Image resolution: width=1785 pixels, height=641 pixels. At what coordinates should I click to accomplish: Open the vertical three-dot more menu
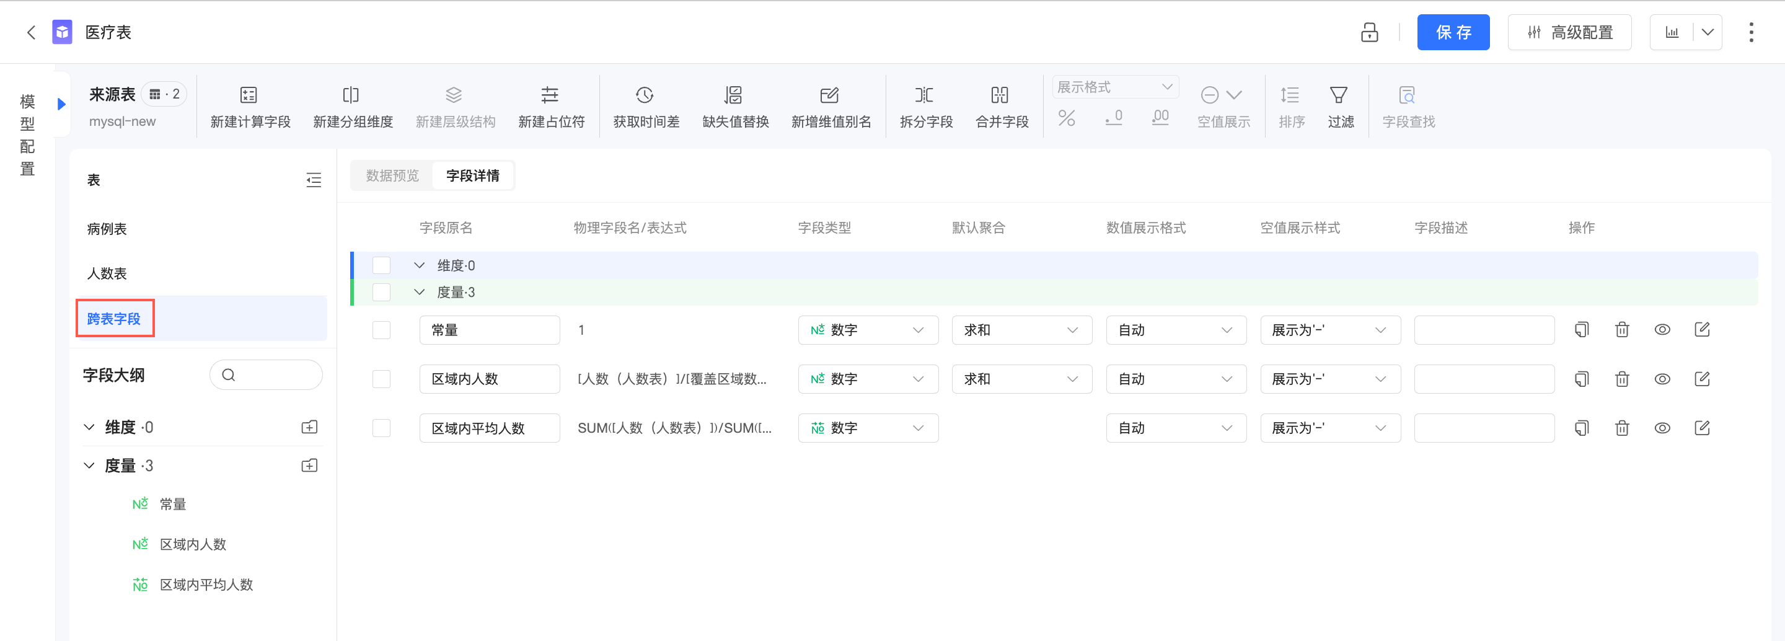pos(1751,33)
